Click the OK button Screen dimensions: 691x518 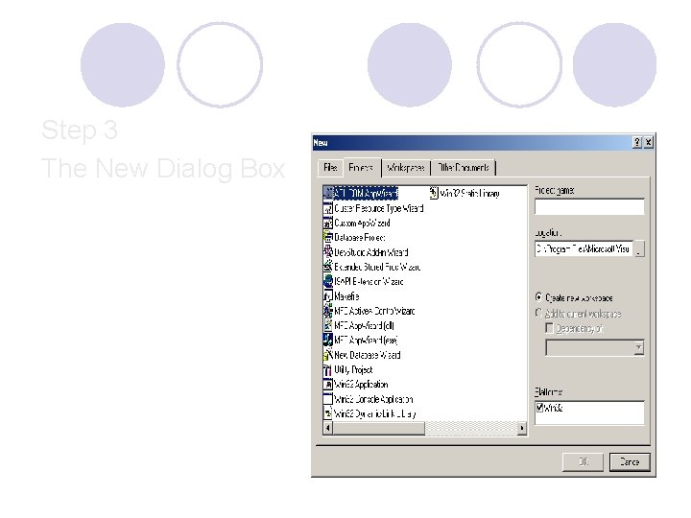point(584,461)
